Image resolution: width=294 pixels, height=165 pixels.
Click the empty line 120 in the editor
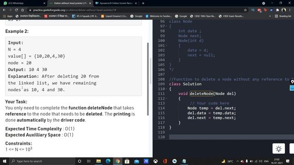point(232,137)
